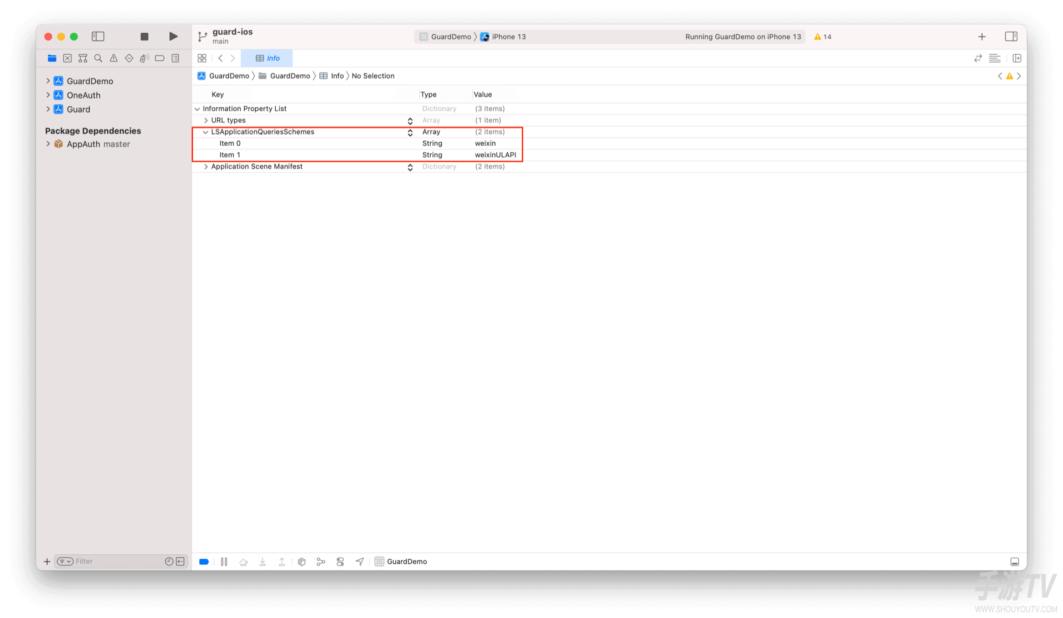Screen dimensions: 1063x618
Task: Click the Key column header
Action: click(218, 95)
